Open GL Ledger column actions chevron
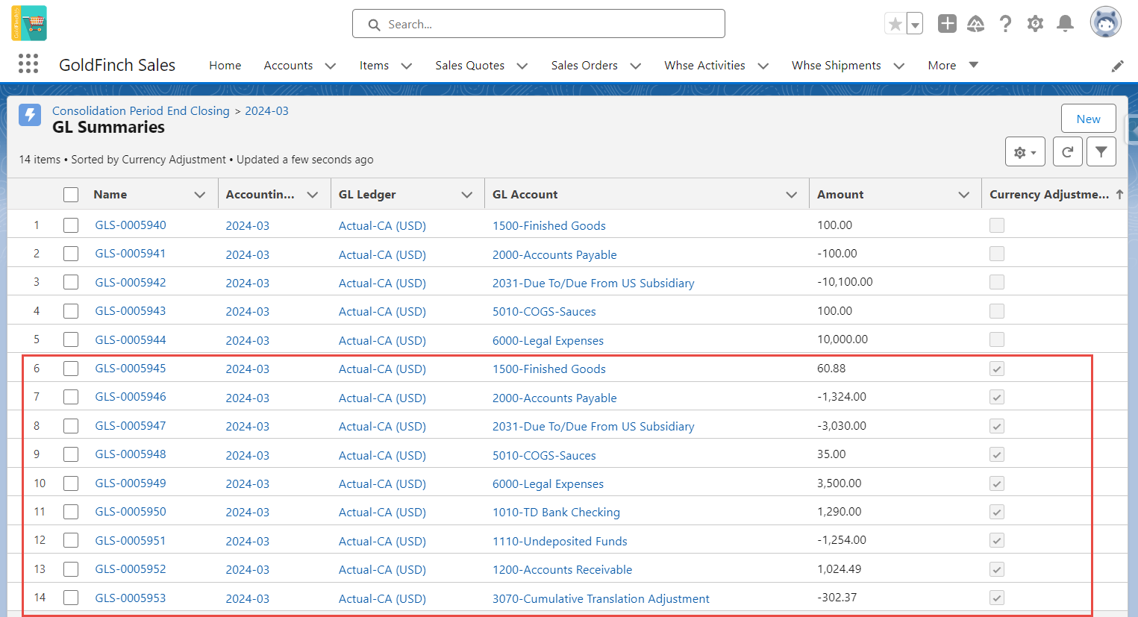 click(467, 195)
